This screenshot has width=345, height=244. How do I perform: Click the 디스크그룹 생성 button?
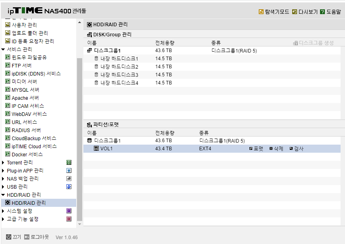pyautogui.click(x=313, y=43)
